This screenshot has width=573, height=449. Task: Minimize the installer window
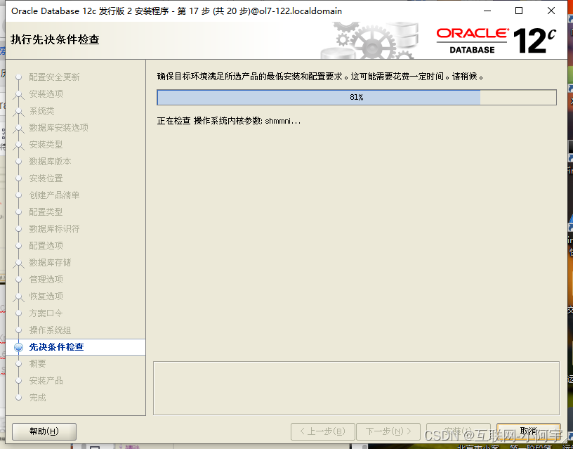(487, 11)
